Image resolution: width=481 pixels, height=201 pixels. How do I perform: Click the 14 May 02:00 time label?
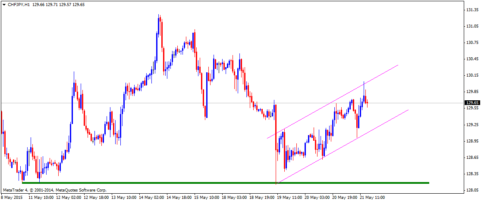[x=152, y=197]
